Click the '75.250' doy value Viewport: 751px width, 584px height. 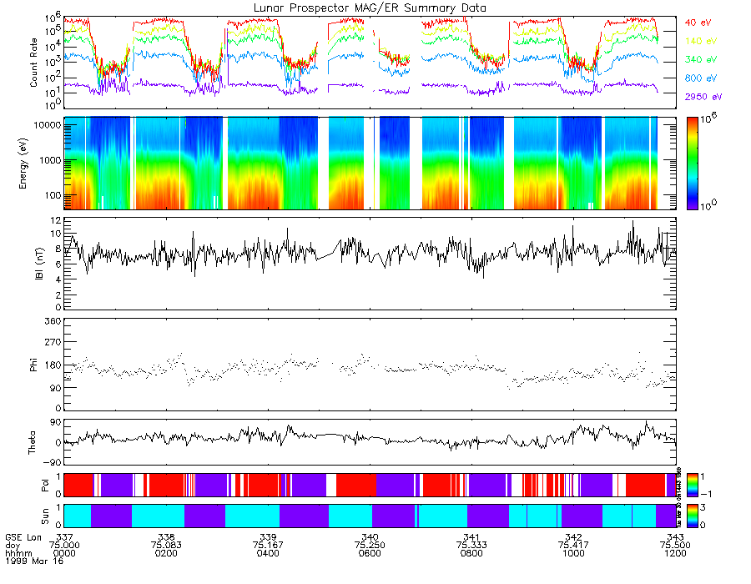click(370, 546)
